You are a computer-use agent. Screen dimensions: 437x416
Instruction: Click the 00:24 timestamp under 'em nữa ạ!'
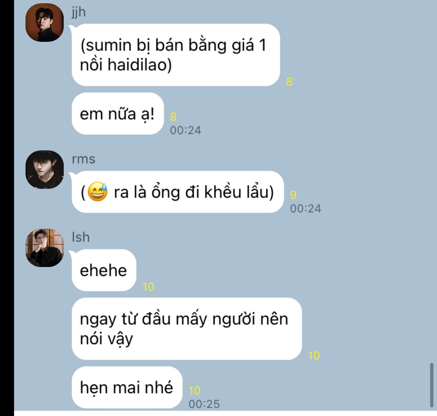tap(185, 130)
